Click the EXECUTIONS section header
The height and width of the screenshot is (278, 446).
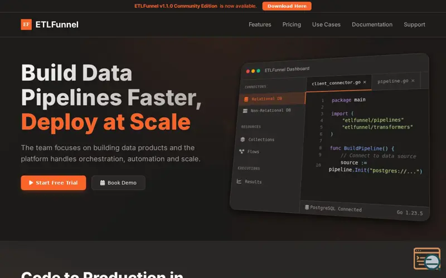pos(249,168)
